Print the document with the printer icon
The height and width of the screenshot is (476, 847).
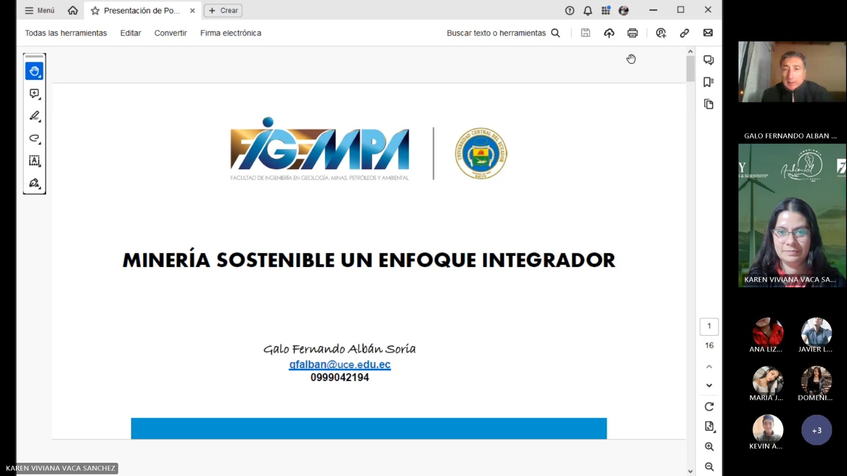633,33
